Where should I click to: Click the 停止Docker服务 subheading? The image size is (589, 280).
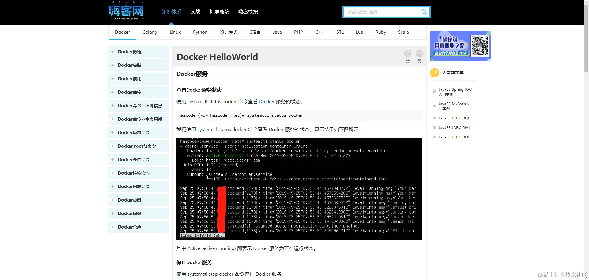(194, 263)
